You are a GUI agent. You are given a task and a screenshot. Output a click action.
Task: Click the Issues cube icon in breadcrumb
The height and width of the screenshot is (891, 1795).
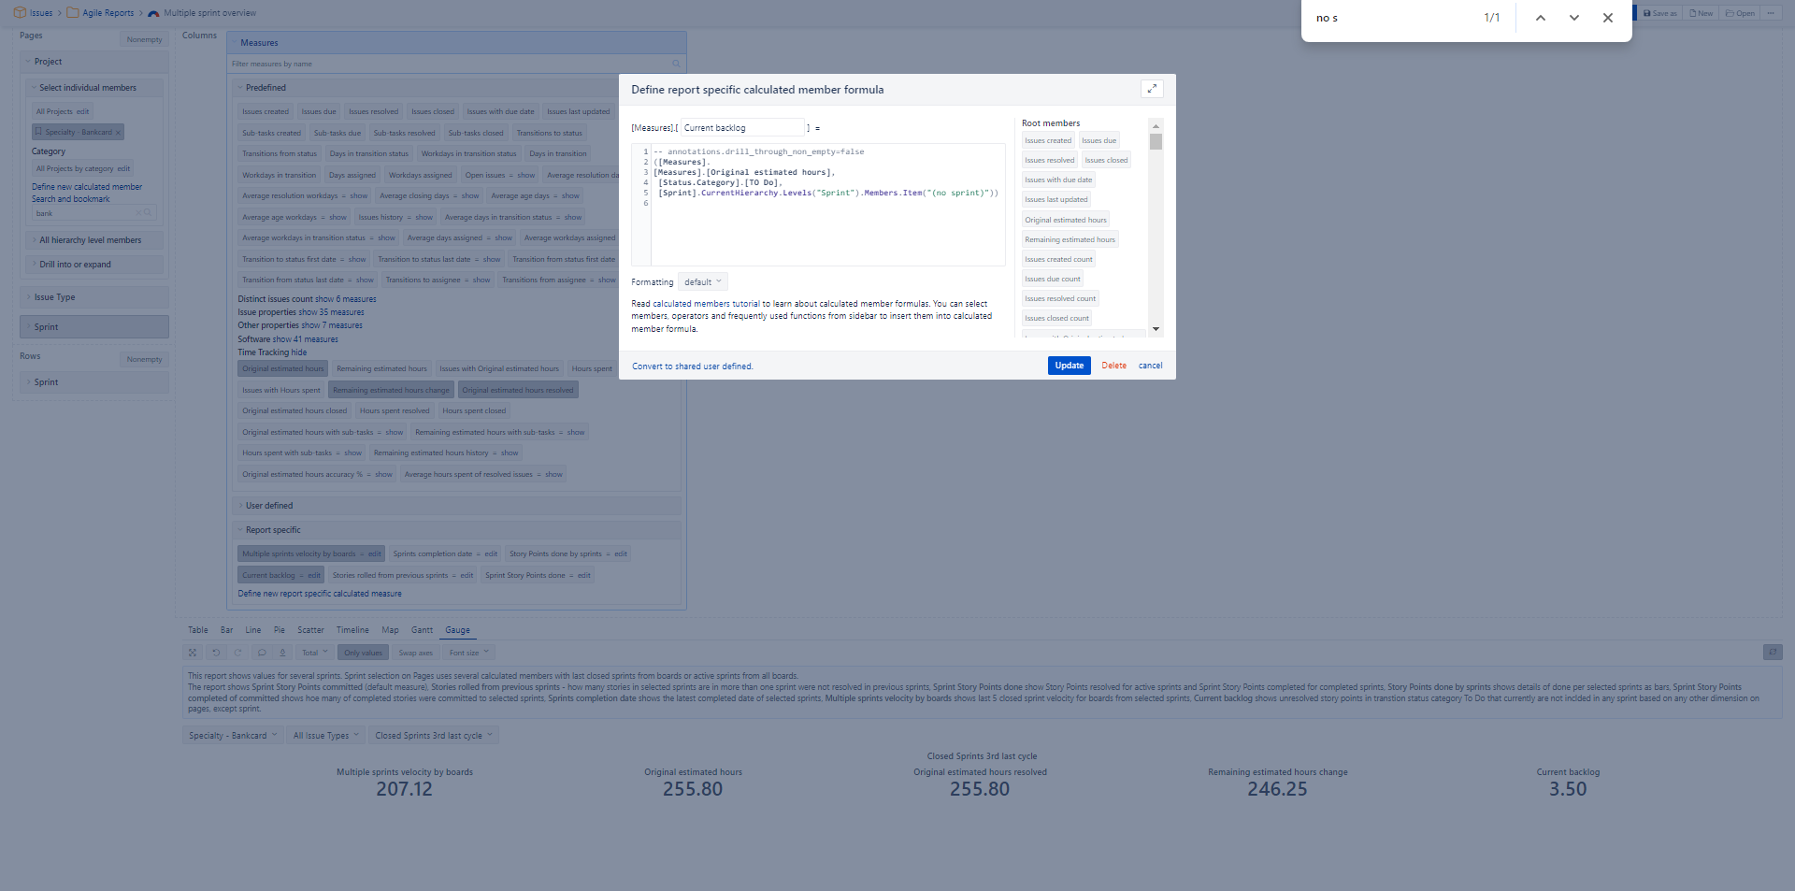point(20,13)
